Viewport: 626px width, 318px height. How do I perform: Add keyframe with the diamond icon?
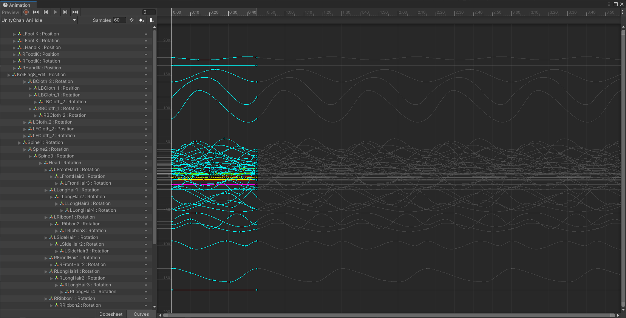[x=141, y=20]
